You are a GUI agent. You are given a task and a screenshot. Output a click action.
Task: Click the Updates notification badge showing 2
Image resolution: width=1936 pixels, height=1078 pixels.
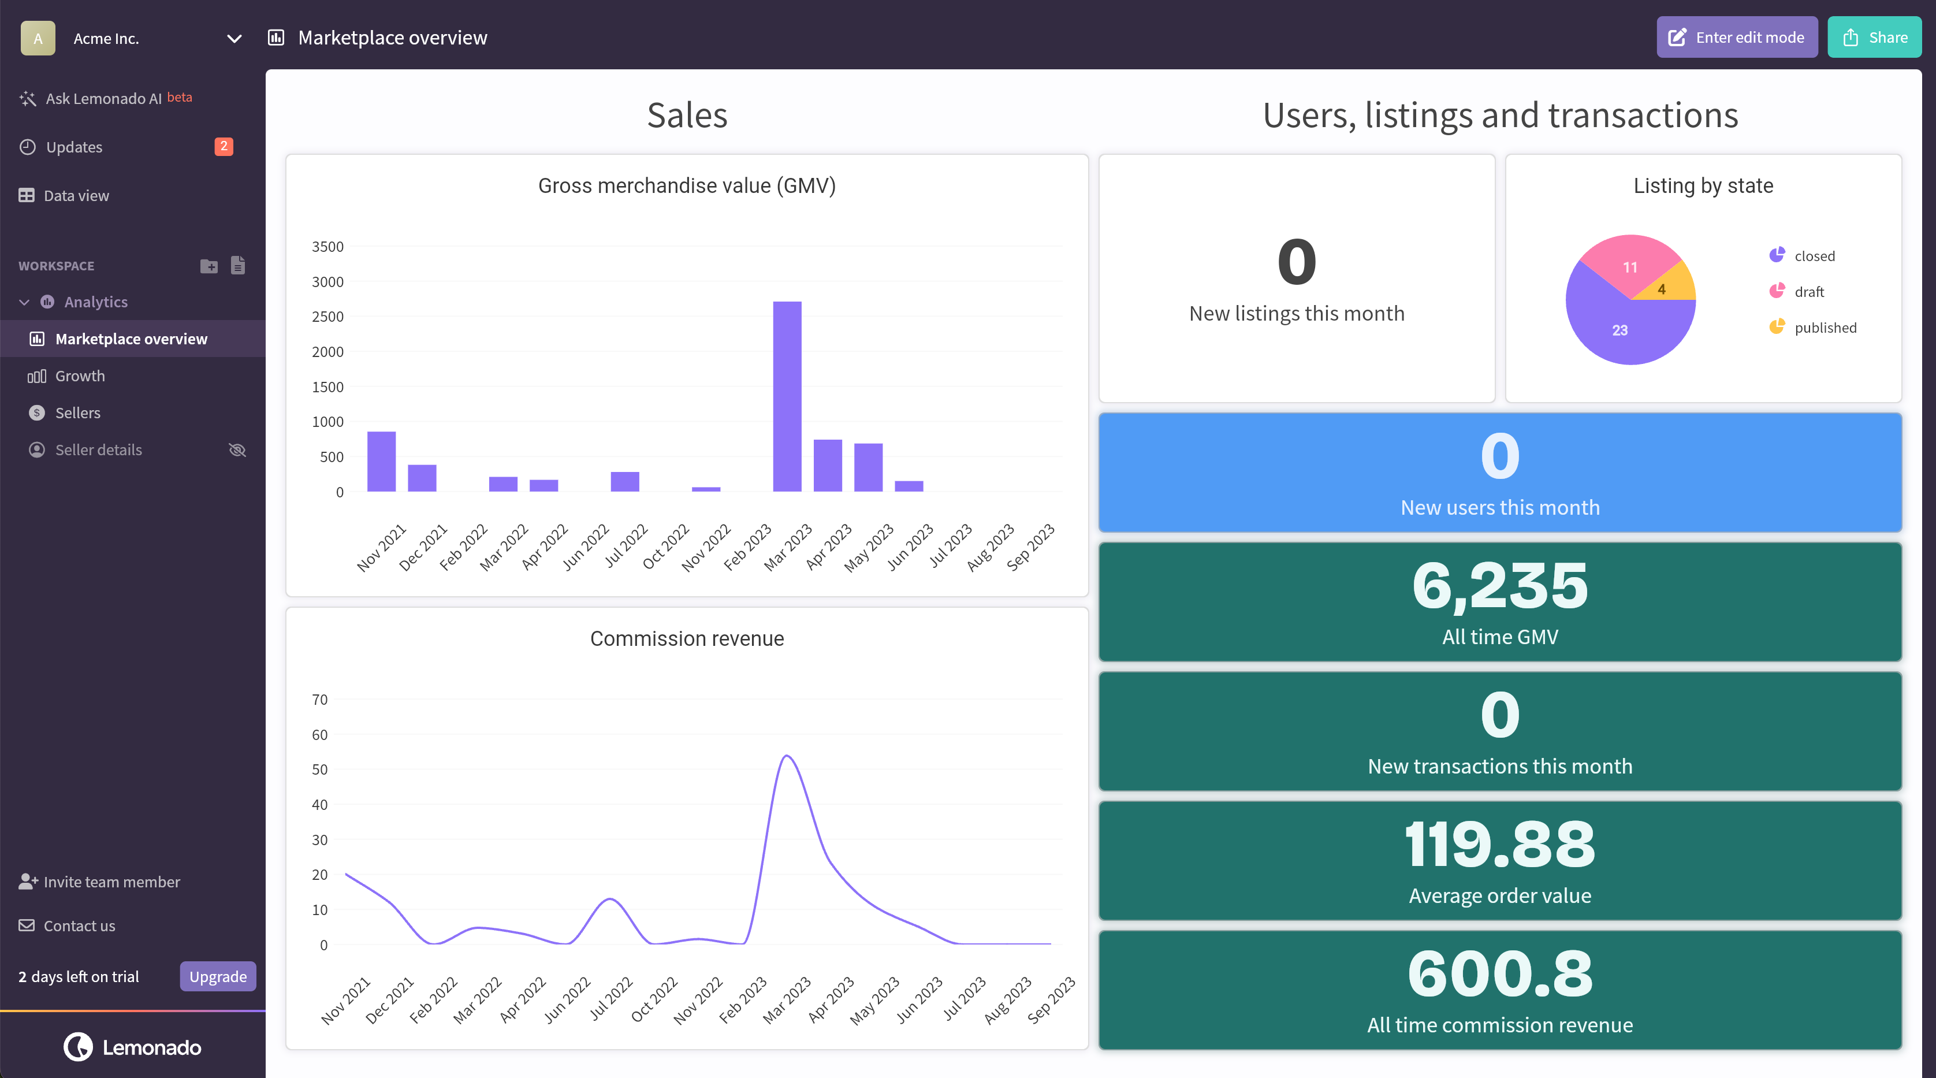223,147
